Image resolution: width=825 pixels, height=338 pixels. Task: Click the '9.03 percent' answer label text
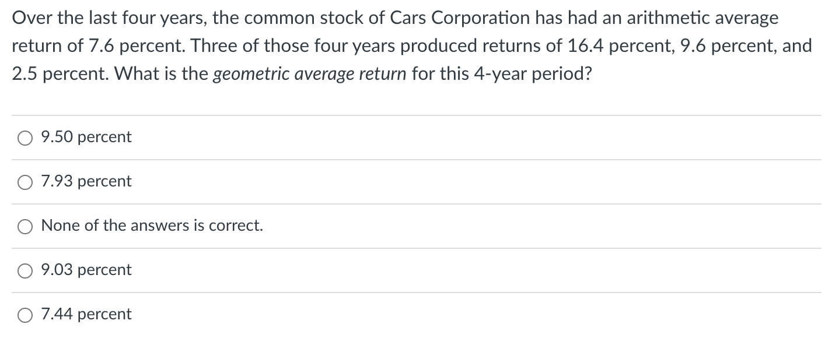pos(86,270)
